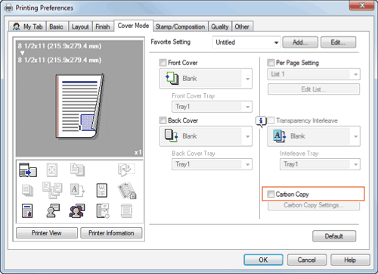Viewport: 378px width, 274px height.
Task: Click the user avatar icon on My Tab
Action: [17, 26]
